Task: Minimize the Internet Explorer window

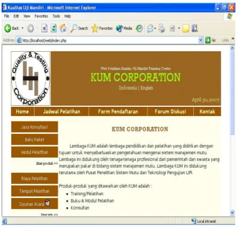Action: click(218, 8)
